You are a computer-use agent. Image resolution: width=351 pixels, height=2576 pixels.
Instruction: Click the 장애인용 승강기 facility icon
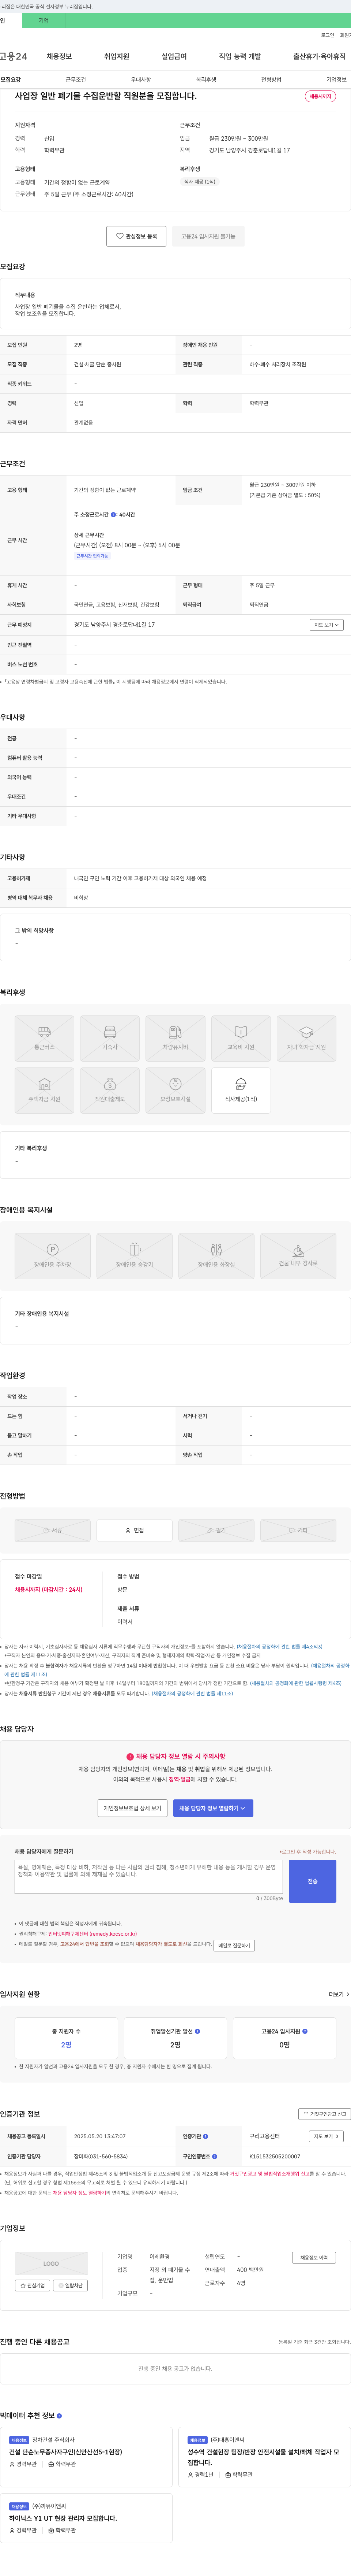click(x=135, y=1256)
